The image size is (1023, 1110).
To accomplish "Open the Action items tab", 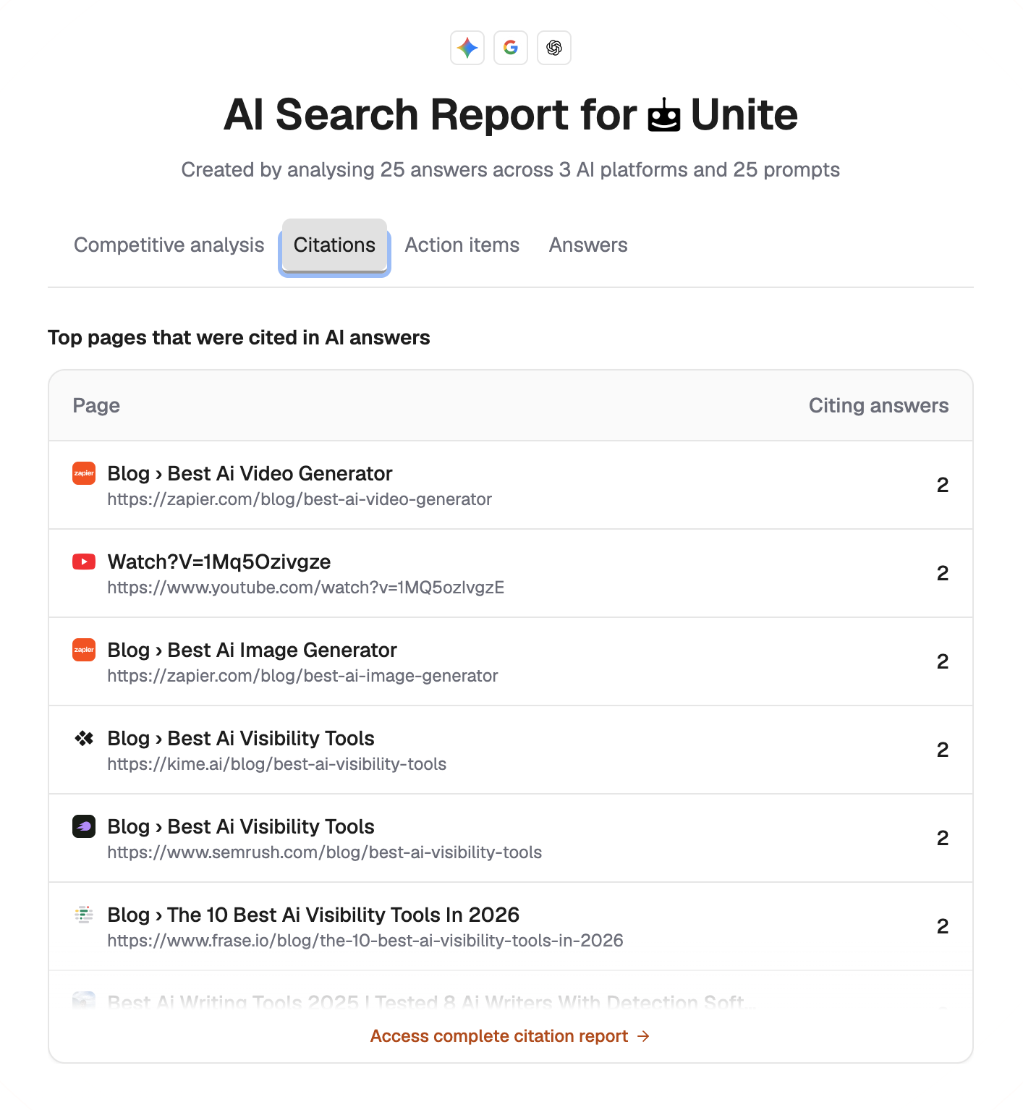I will [x=462, y=245].
